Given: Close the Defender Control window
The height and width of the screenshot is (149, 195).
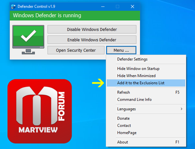Looking at the screenshot, I should pos(132,7).
